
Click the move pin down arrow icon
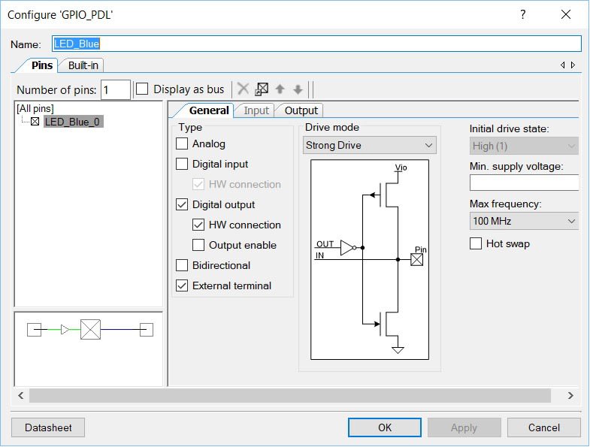click(x=298, y=89)
